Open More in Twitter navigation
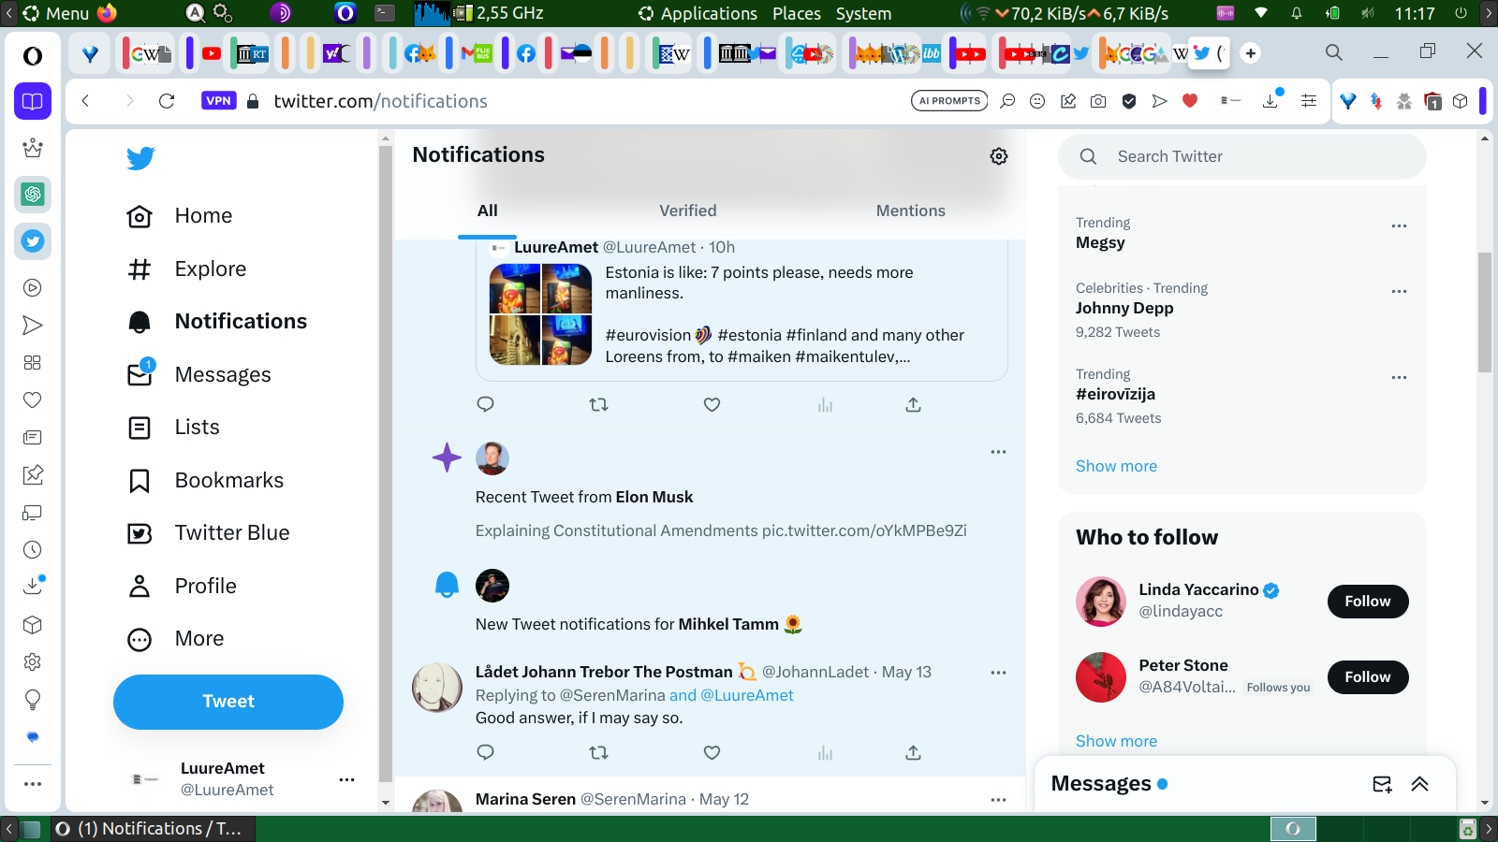This screenshot has width=1498, height=842. coord(176,639)
